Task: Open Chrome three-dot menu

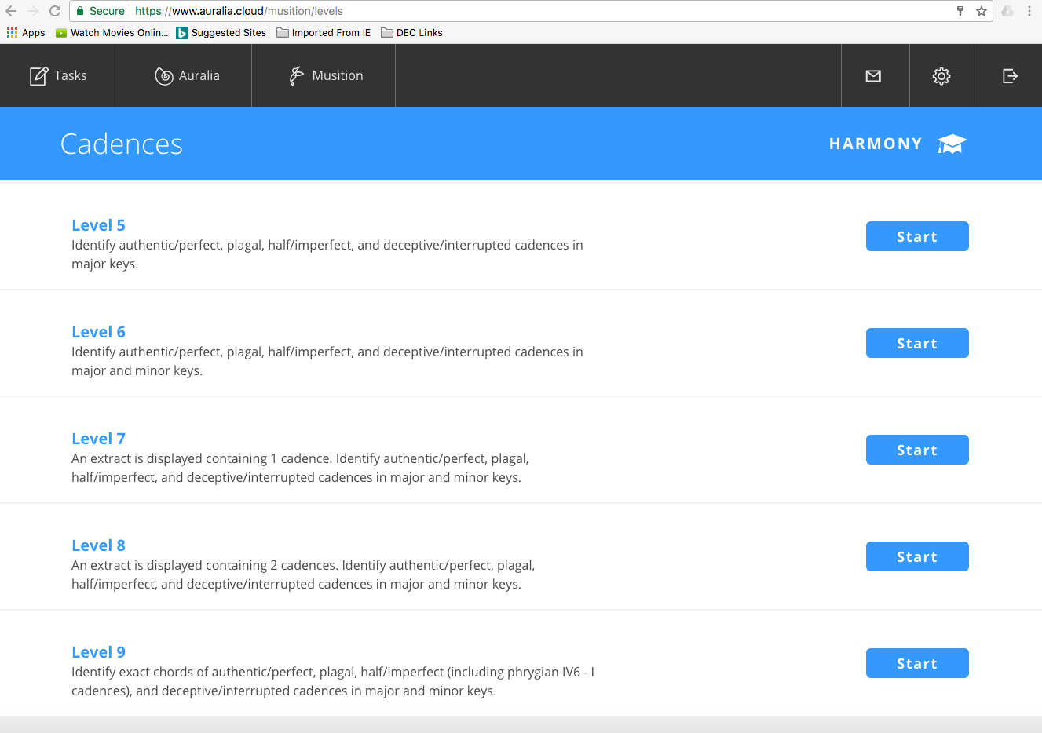Action: coord(1029,11)
